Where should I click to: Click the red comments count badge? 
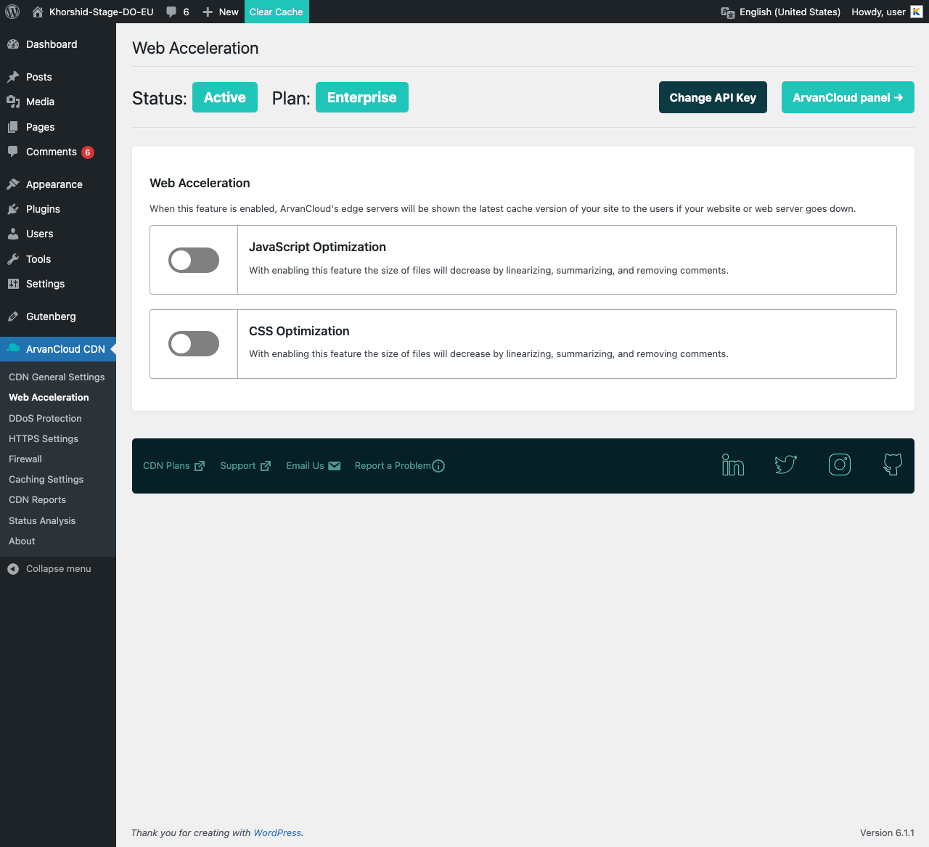(88, 152)
